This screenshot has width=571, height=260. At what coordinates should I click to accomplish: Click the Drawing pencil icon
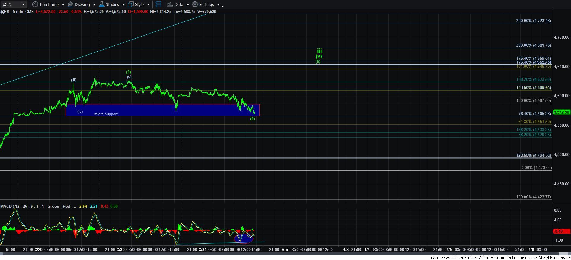click(x=70, y=4)
